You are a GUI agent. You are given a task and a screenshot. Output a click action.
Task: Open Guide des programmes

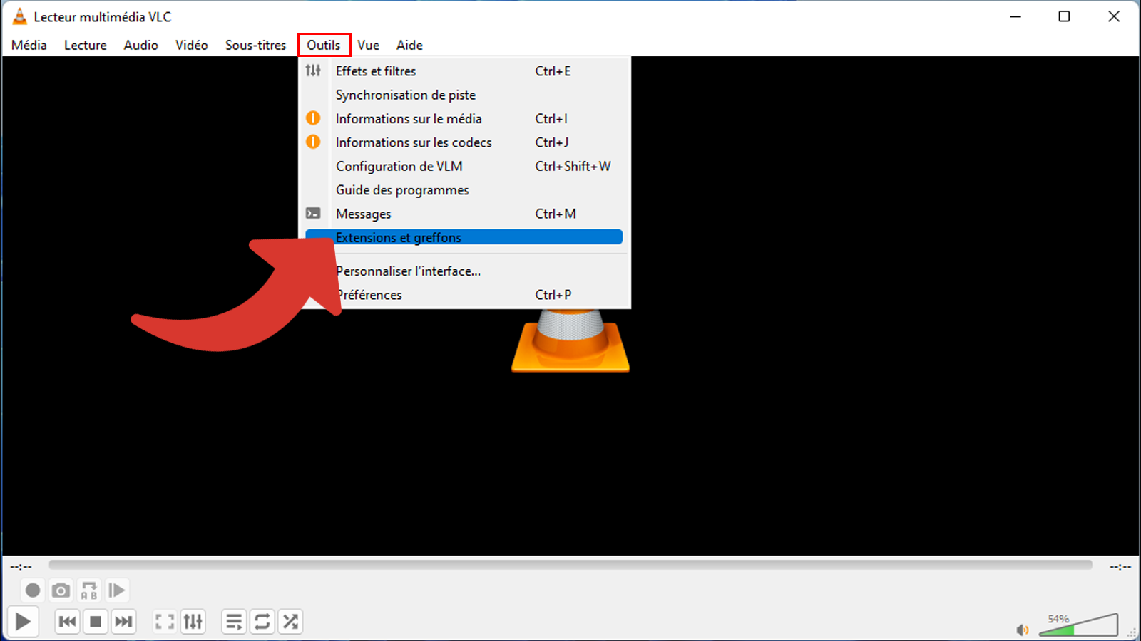click(x=464, y=190)
